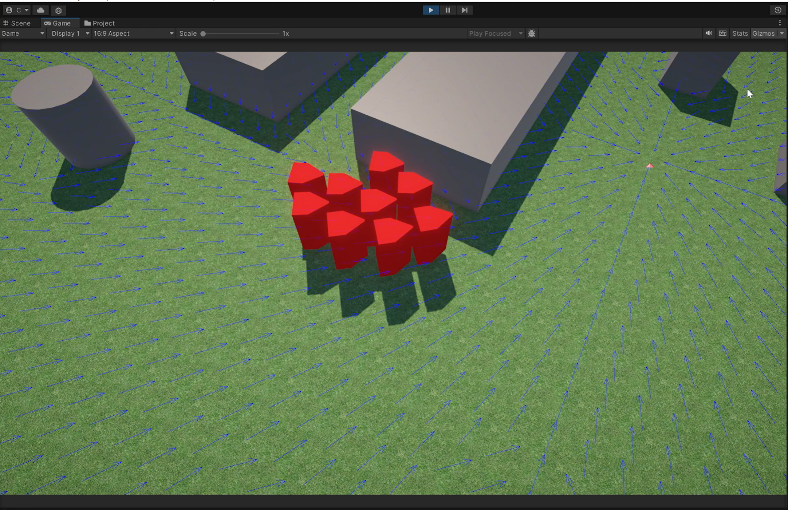Open the Display 1 dropdown

pos(70,33)
